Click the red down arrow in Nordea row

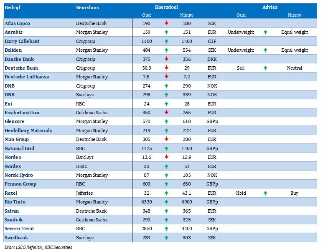166,157
